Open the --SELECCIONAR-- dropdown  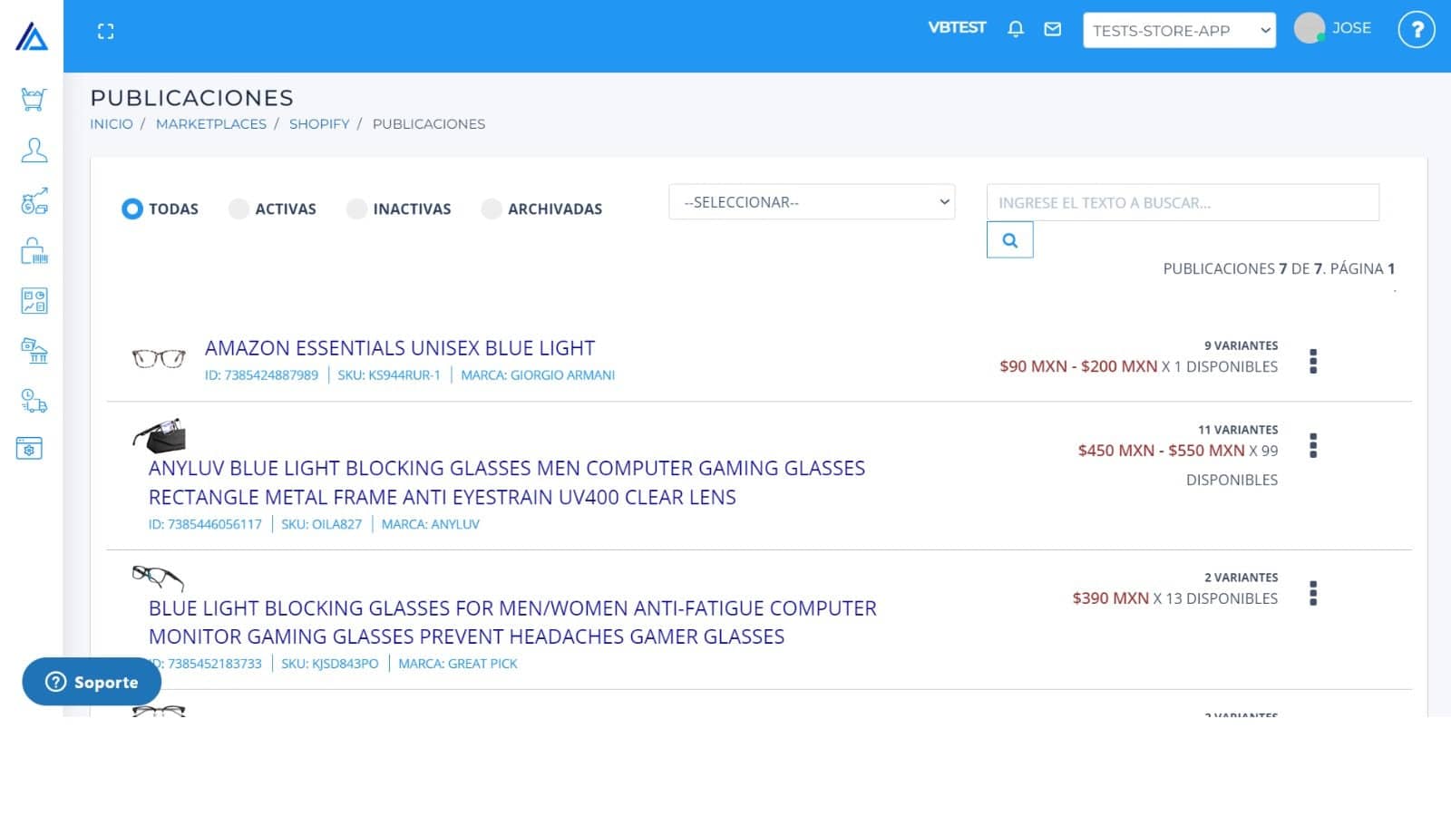(812, 201)
